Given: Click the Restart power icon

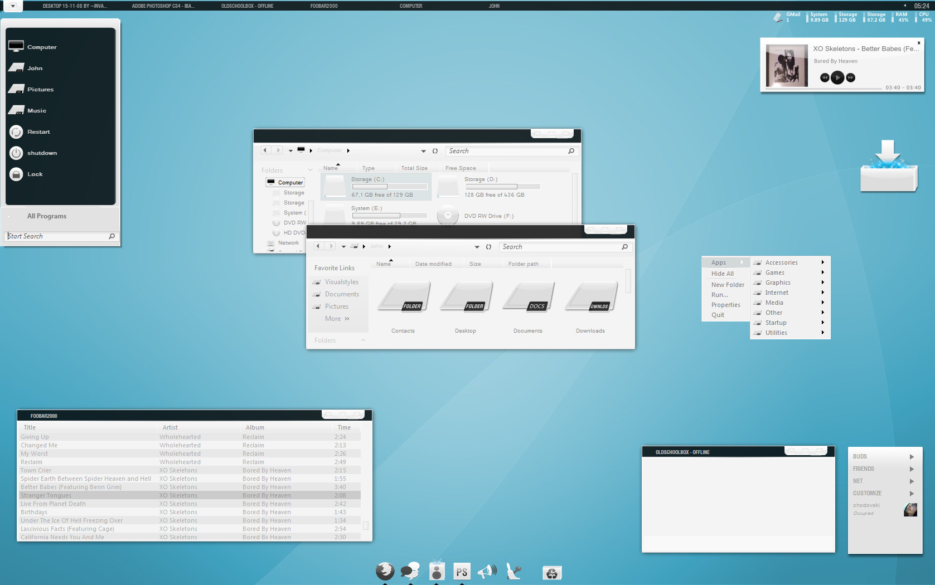Looking at the screenshot, I should [16, 131].
